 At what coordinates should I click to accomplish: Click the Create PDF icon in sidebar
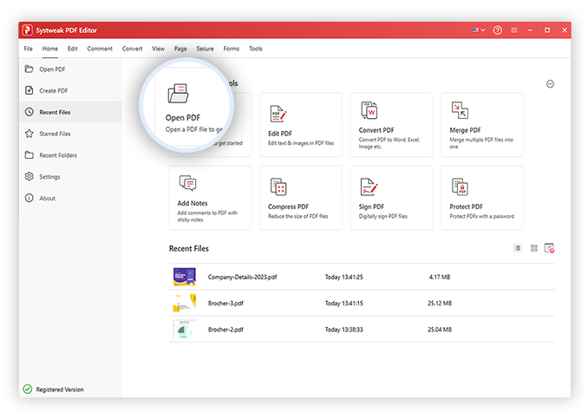coord(29,90)
